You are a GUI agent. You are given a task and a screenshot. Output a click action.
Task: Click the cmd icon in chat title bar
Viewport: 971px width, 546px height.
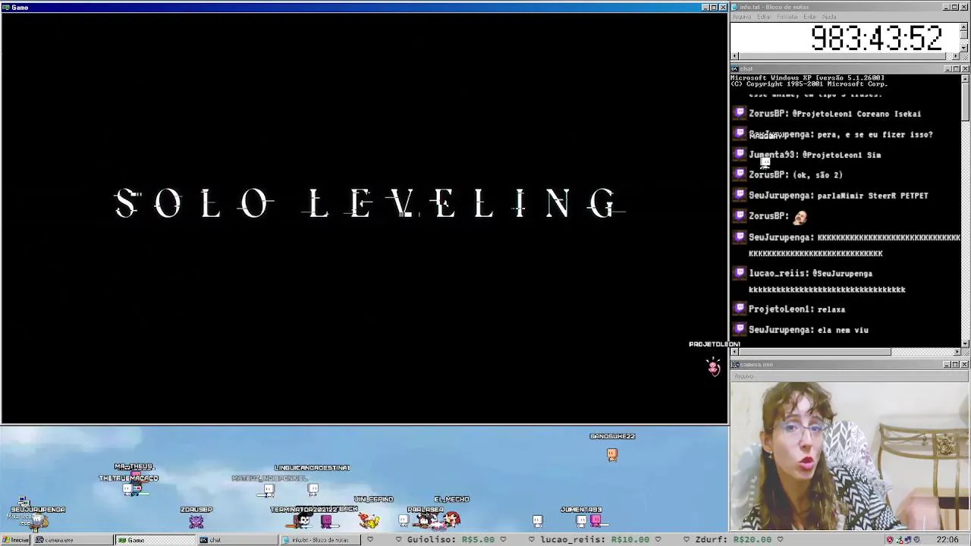tap(735, 69)
